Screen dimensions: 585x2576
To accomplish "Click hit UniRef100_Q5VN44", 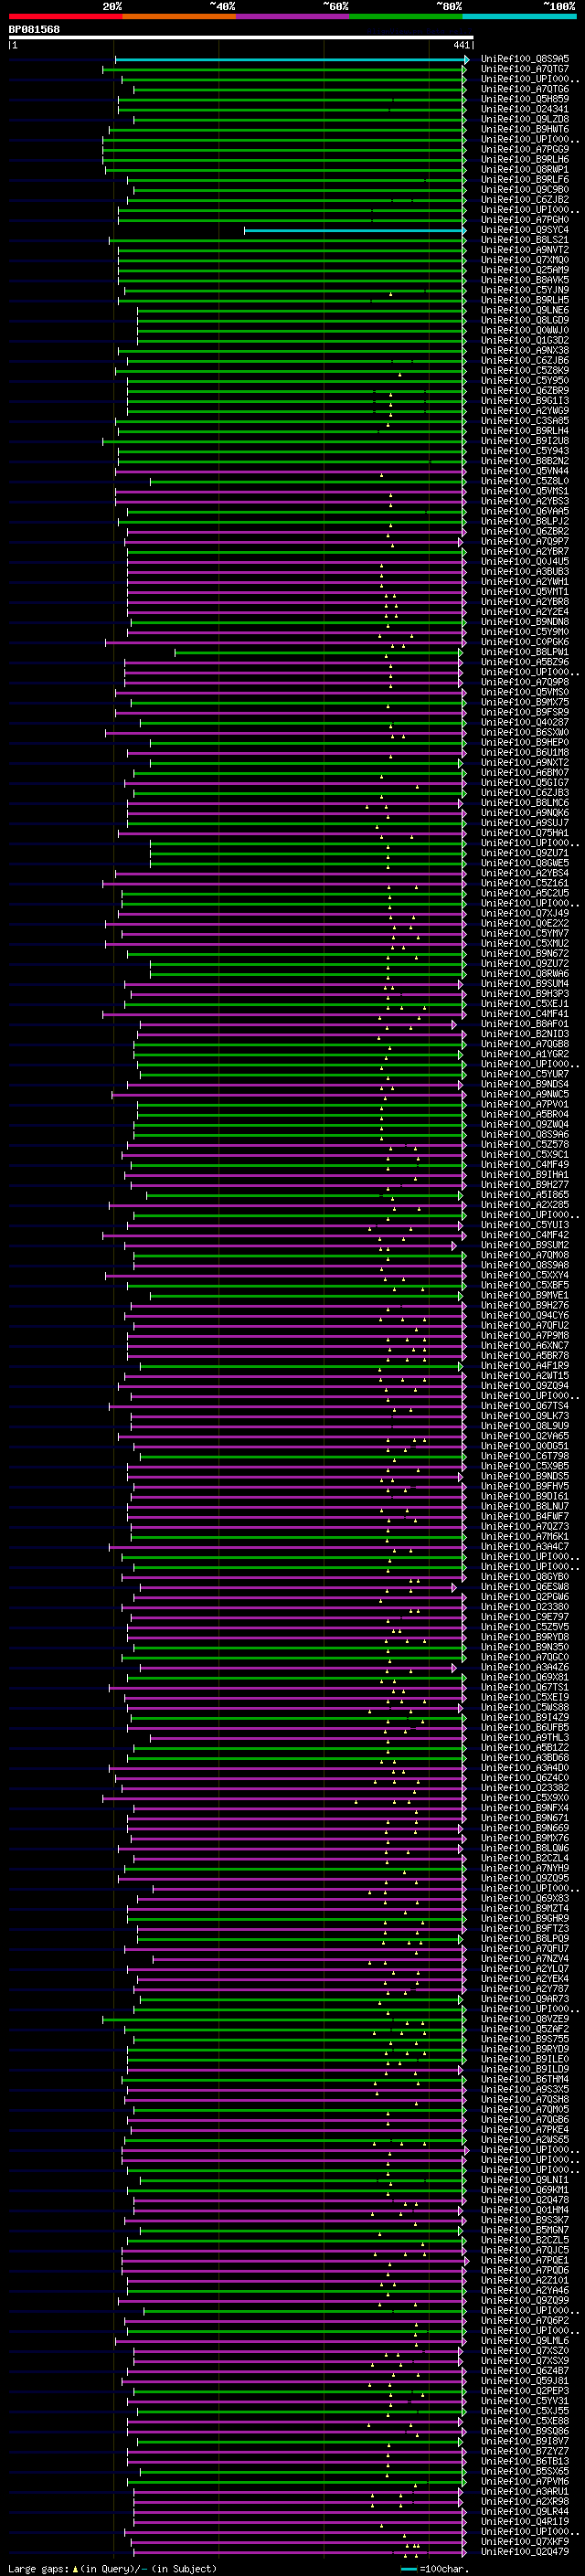I will [525, 471].
